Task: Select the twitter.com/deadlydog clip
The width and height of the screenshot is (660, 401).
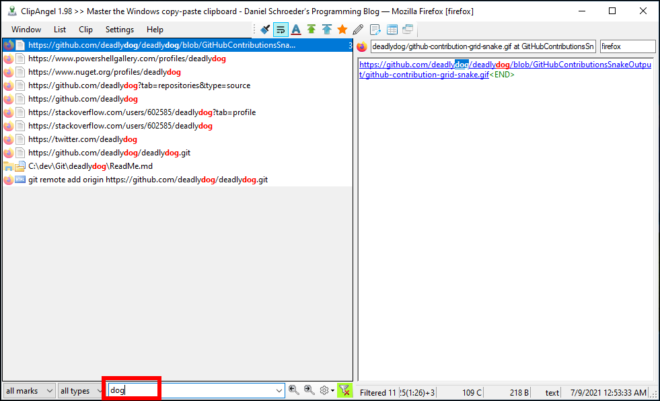Action: click(177, 139)
